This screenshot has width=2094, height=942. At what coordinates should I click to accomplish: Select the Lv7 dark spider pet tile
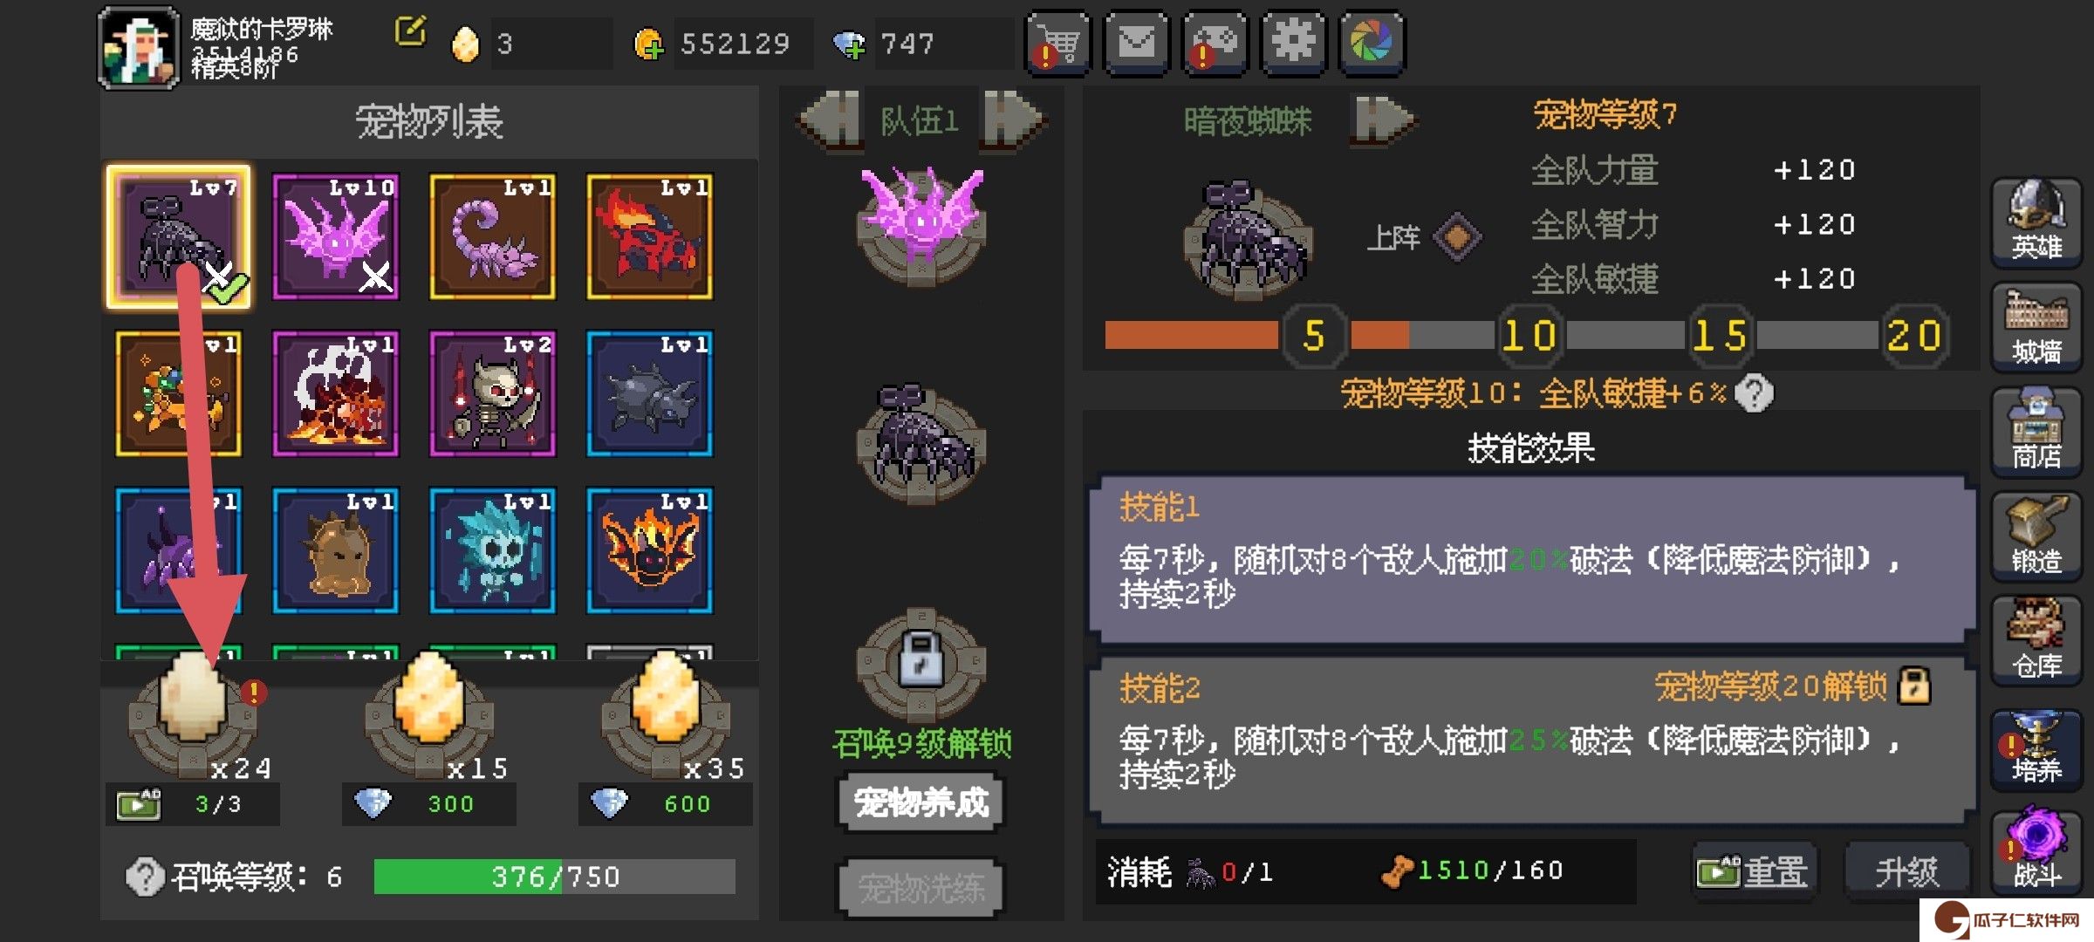click(x=179, y=236)
